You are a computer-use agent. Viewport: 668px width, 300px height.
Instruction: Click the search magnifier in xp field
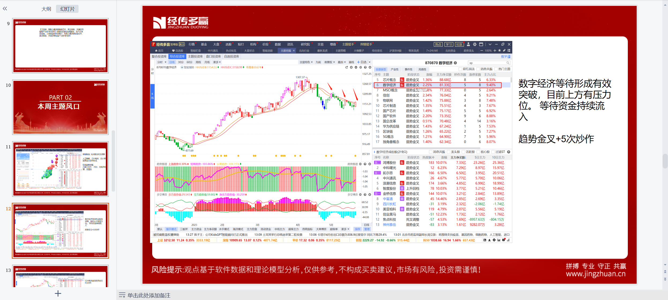(x=507, y=63)
